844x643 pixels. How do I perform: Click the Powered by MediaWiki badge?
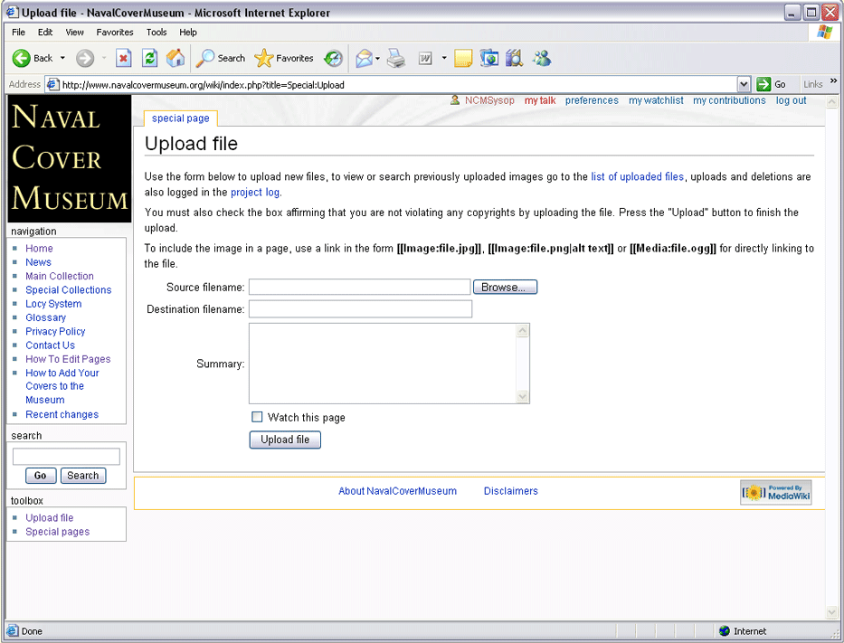click(775, 492)
